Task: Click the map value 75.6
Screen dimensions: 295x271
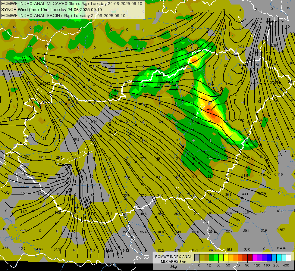Action: click(127, 177)
